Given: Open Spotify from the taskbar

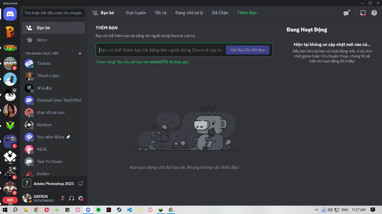Looking at the screenshot, I should coord(98,210).
